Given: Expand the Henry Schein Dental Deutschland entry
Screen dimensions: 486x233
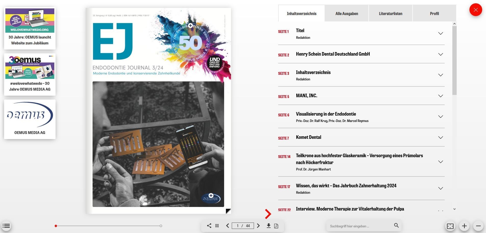Looking at the screenshot, I should 440,54.
